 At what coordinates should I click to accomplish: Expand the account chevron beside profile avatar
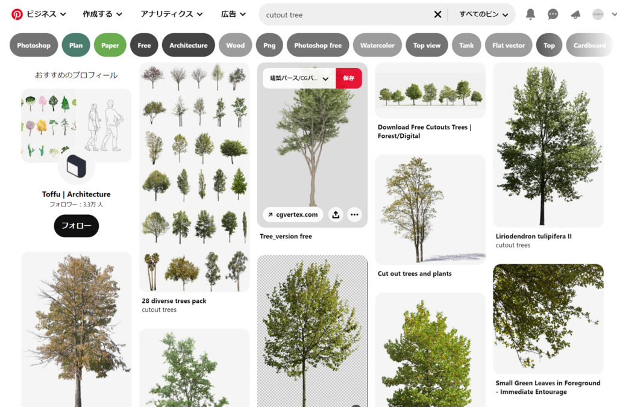[613, 14]
